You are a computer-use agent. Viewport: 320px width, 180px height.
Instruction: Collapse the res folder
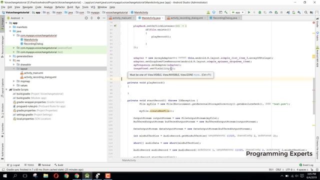point(10,60)
